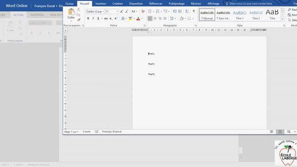This screenshot has height=167, width=297.
Task: Apply the red font color
Action: pyautogui.click(x=138, y=19)
